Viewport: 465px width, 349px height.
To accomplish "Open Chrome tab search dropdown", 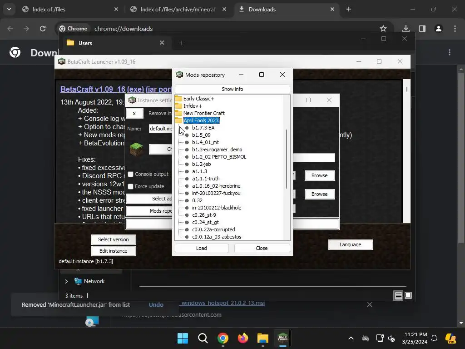I will point(9,9).
